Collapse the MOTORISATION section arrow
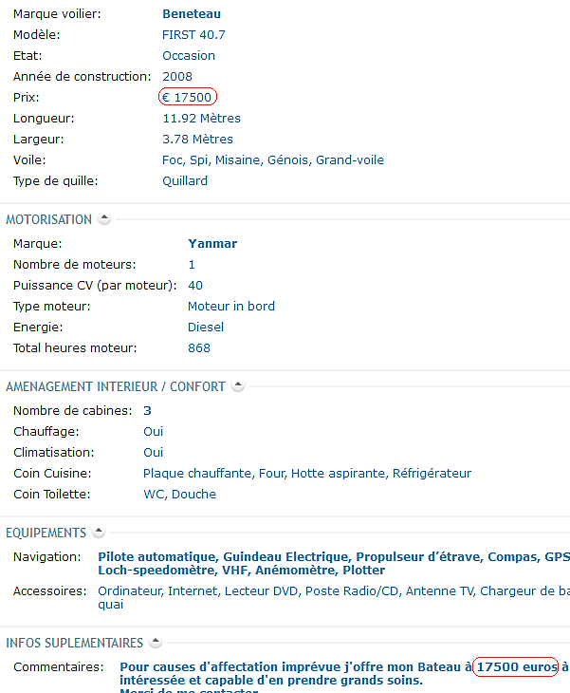Screen dimensions: 570x693 point(104,218)
